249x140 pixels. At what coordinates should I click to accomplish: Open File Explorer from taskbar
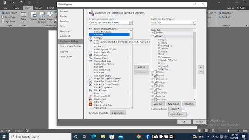(x=103, y=136)
